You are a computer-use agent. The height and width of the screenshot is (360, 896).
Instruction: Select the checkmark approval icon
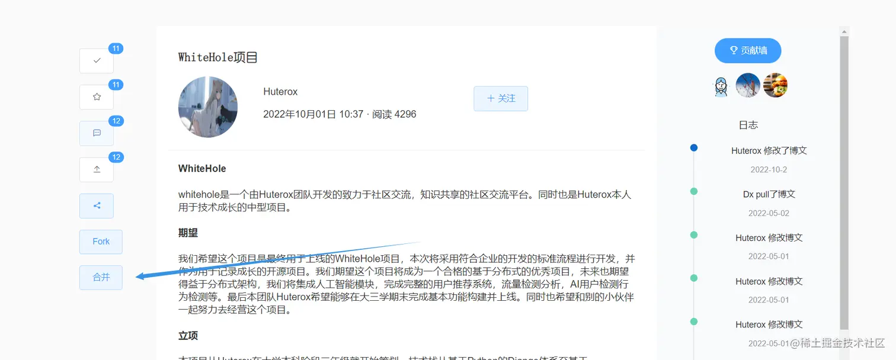click(x=96, y=60)
